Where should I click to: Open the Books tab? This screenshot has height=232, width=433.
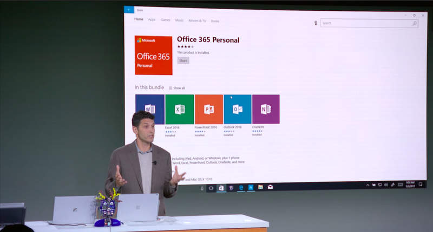click(x=215, y=21)
